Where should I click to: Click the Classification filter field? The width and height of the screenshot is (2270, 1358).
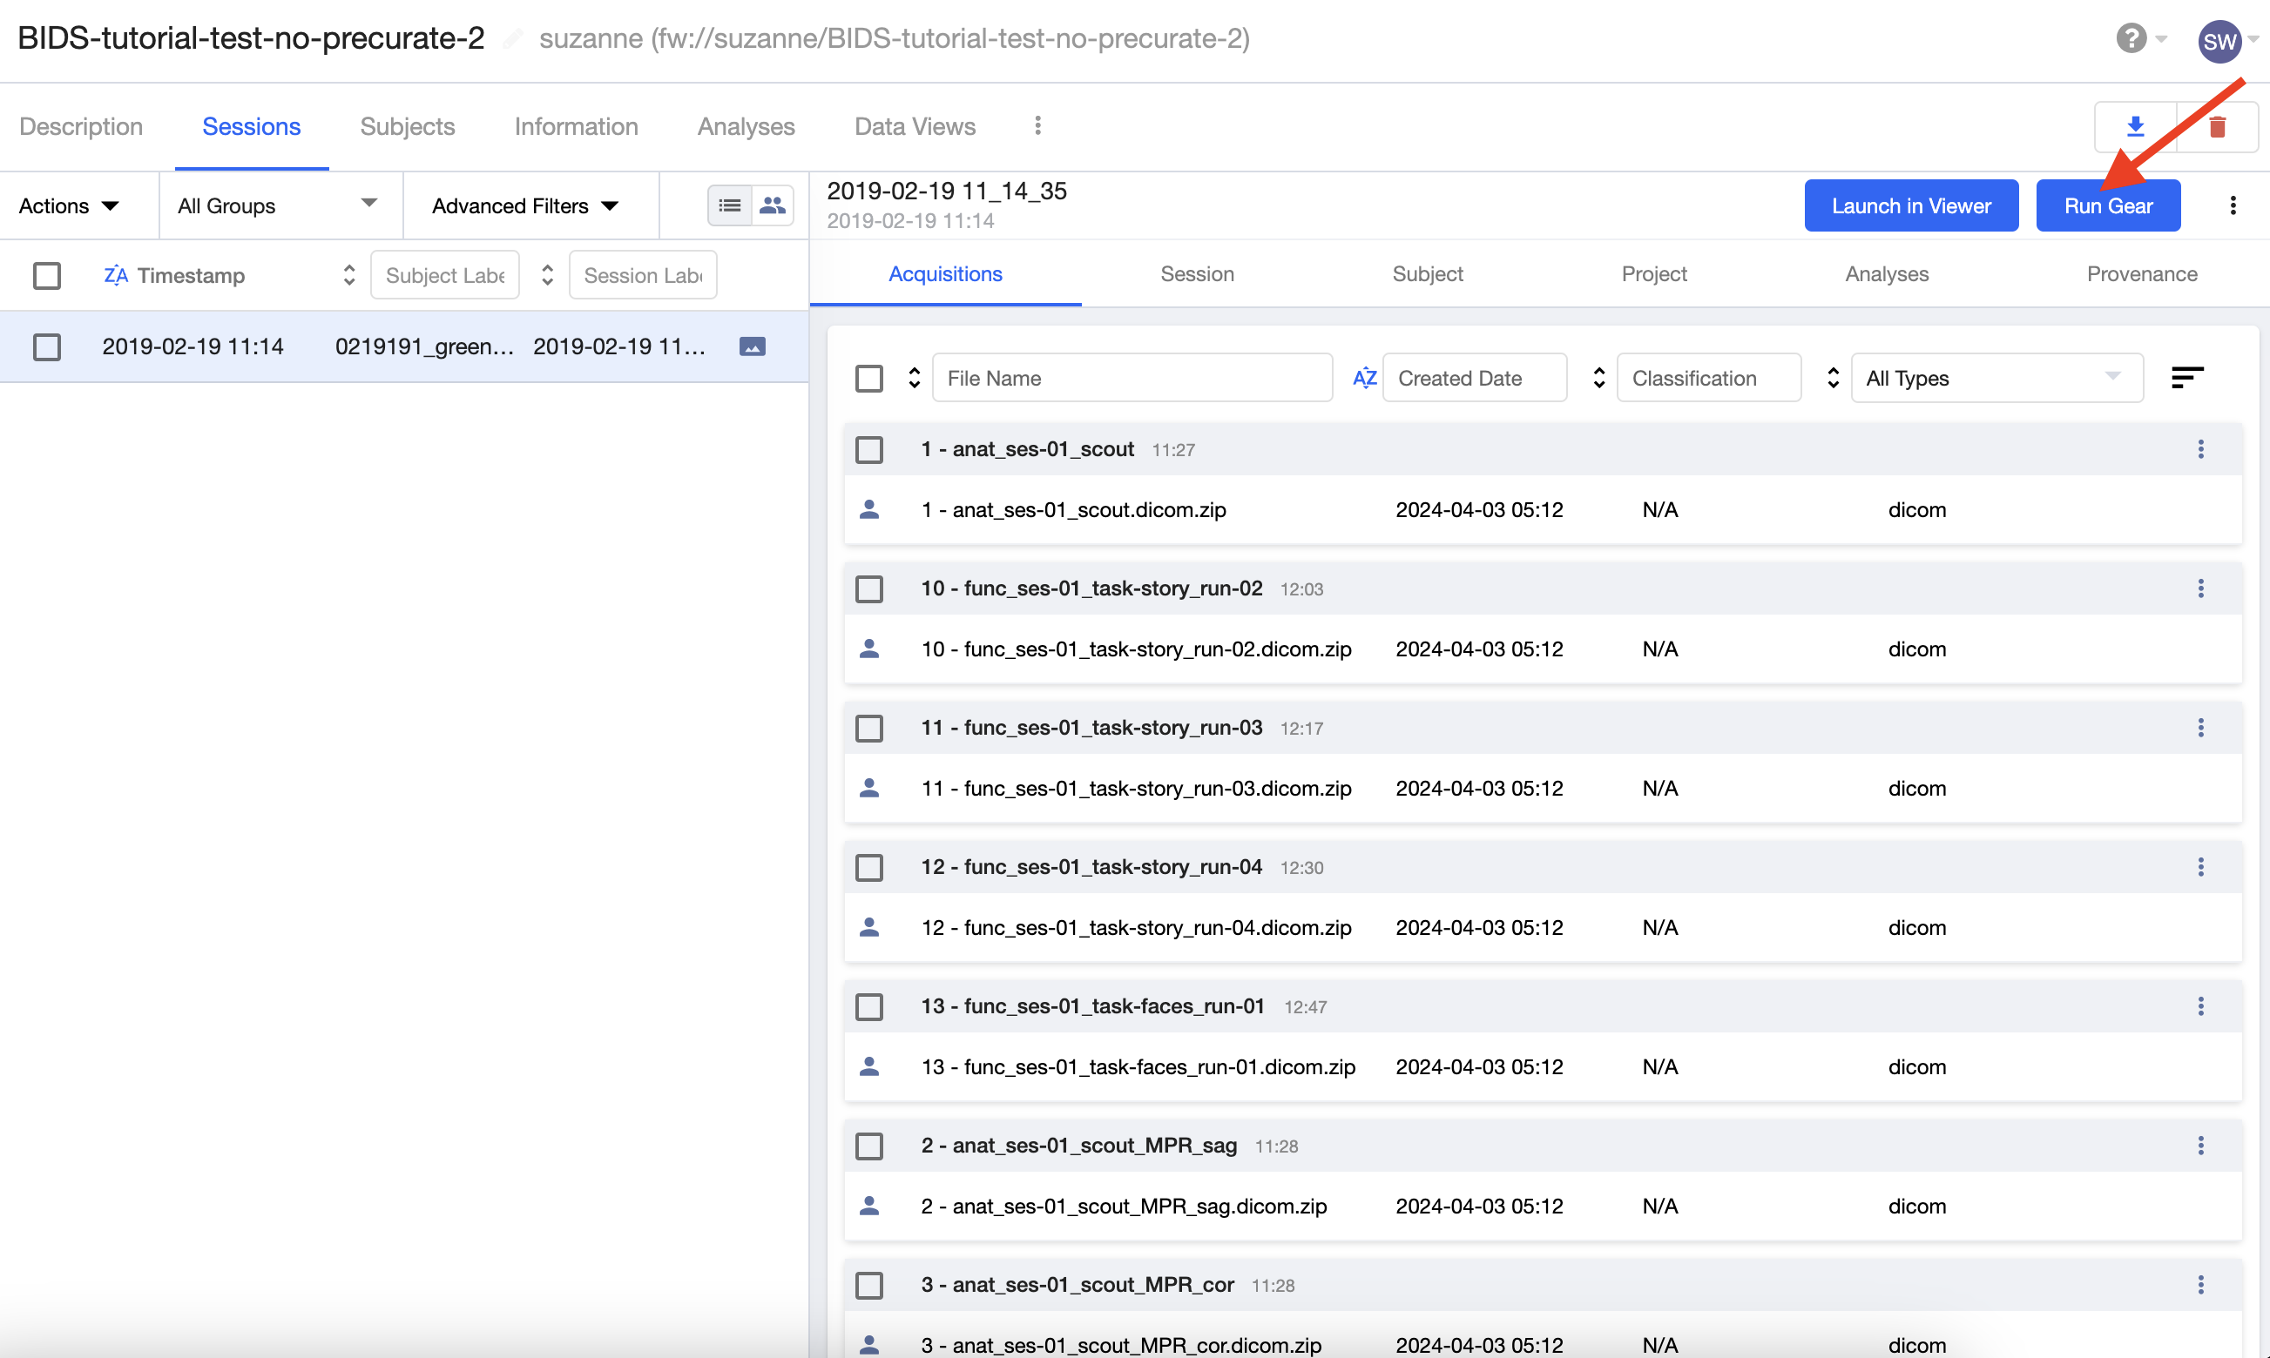click(x=1709, y=377)
